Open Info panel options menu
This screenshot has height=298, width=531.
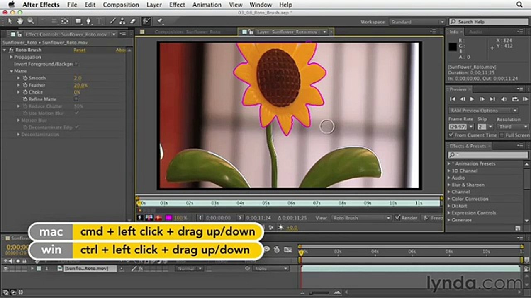(x=520, y=31)
